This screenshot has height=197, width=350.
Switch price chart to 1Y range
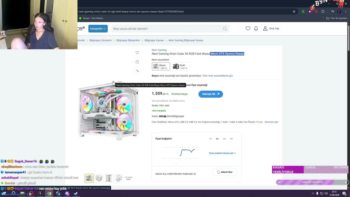210,139
